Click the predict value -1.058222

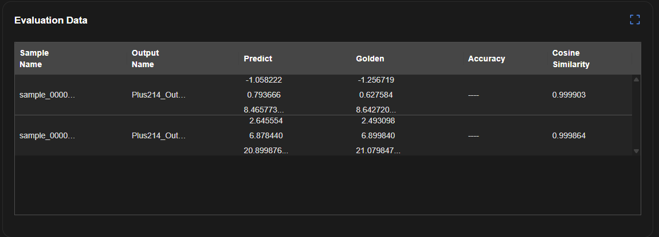(x=264, y=80)
